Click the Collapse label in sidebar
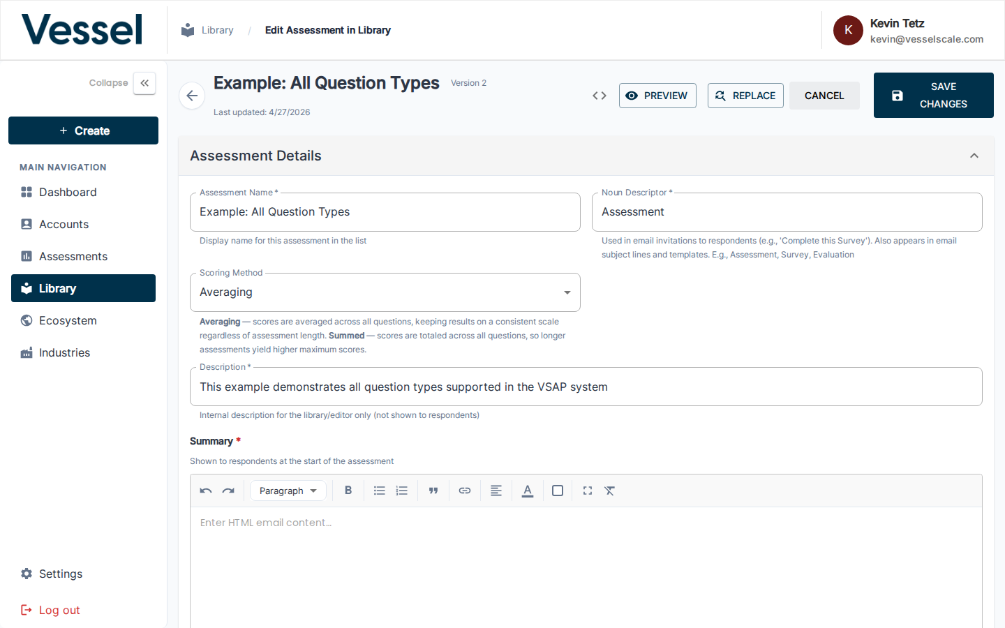The width and height of the screenshot is (1005, 628). pyautogui.click(x=108, y=83)
